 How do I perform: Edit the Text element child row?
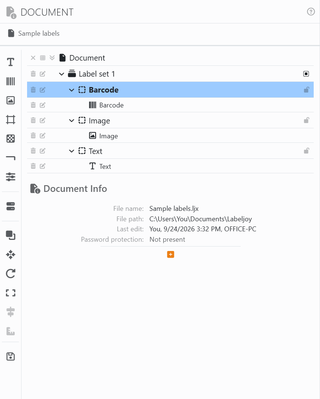[x=43, y=166]
